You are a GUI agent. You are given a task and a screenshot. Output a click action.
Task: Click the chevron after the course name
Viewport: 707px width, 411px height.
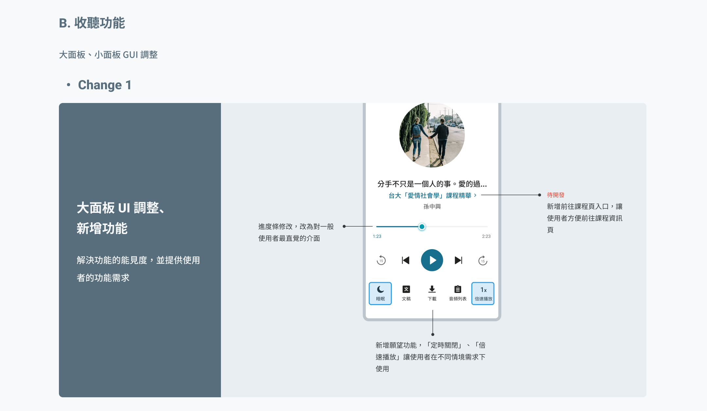pos(475,196)
